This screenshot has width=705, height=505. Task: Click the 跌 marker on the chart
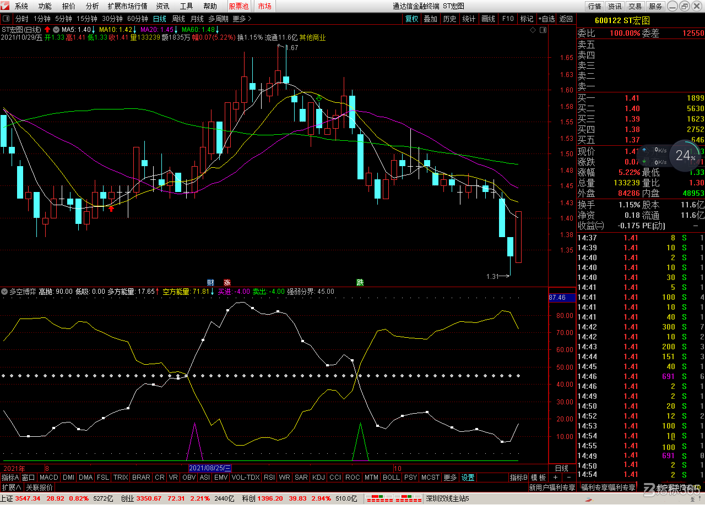360,282
